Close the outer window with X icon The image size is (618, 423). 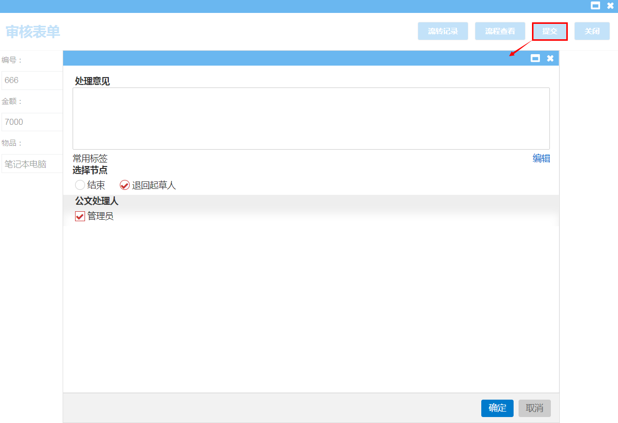click(610, 6)
